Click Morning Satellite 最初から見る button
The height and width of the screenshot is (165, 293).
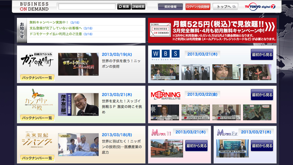coord(262,95)
